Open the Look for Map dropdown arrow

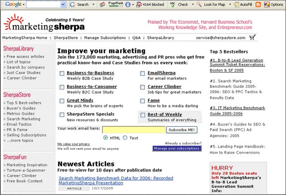coord(230,4)
